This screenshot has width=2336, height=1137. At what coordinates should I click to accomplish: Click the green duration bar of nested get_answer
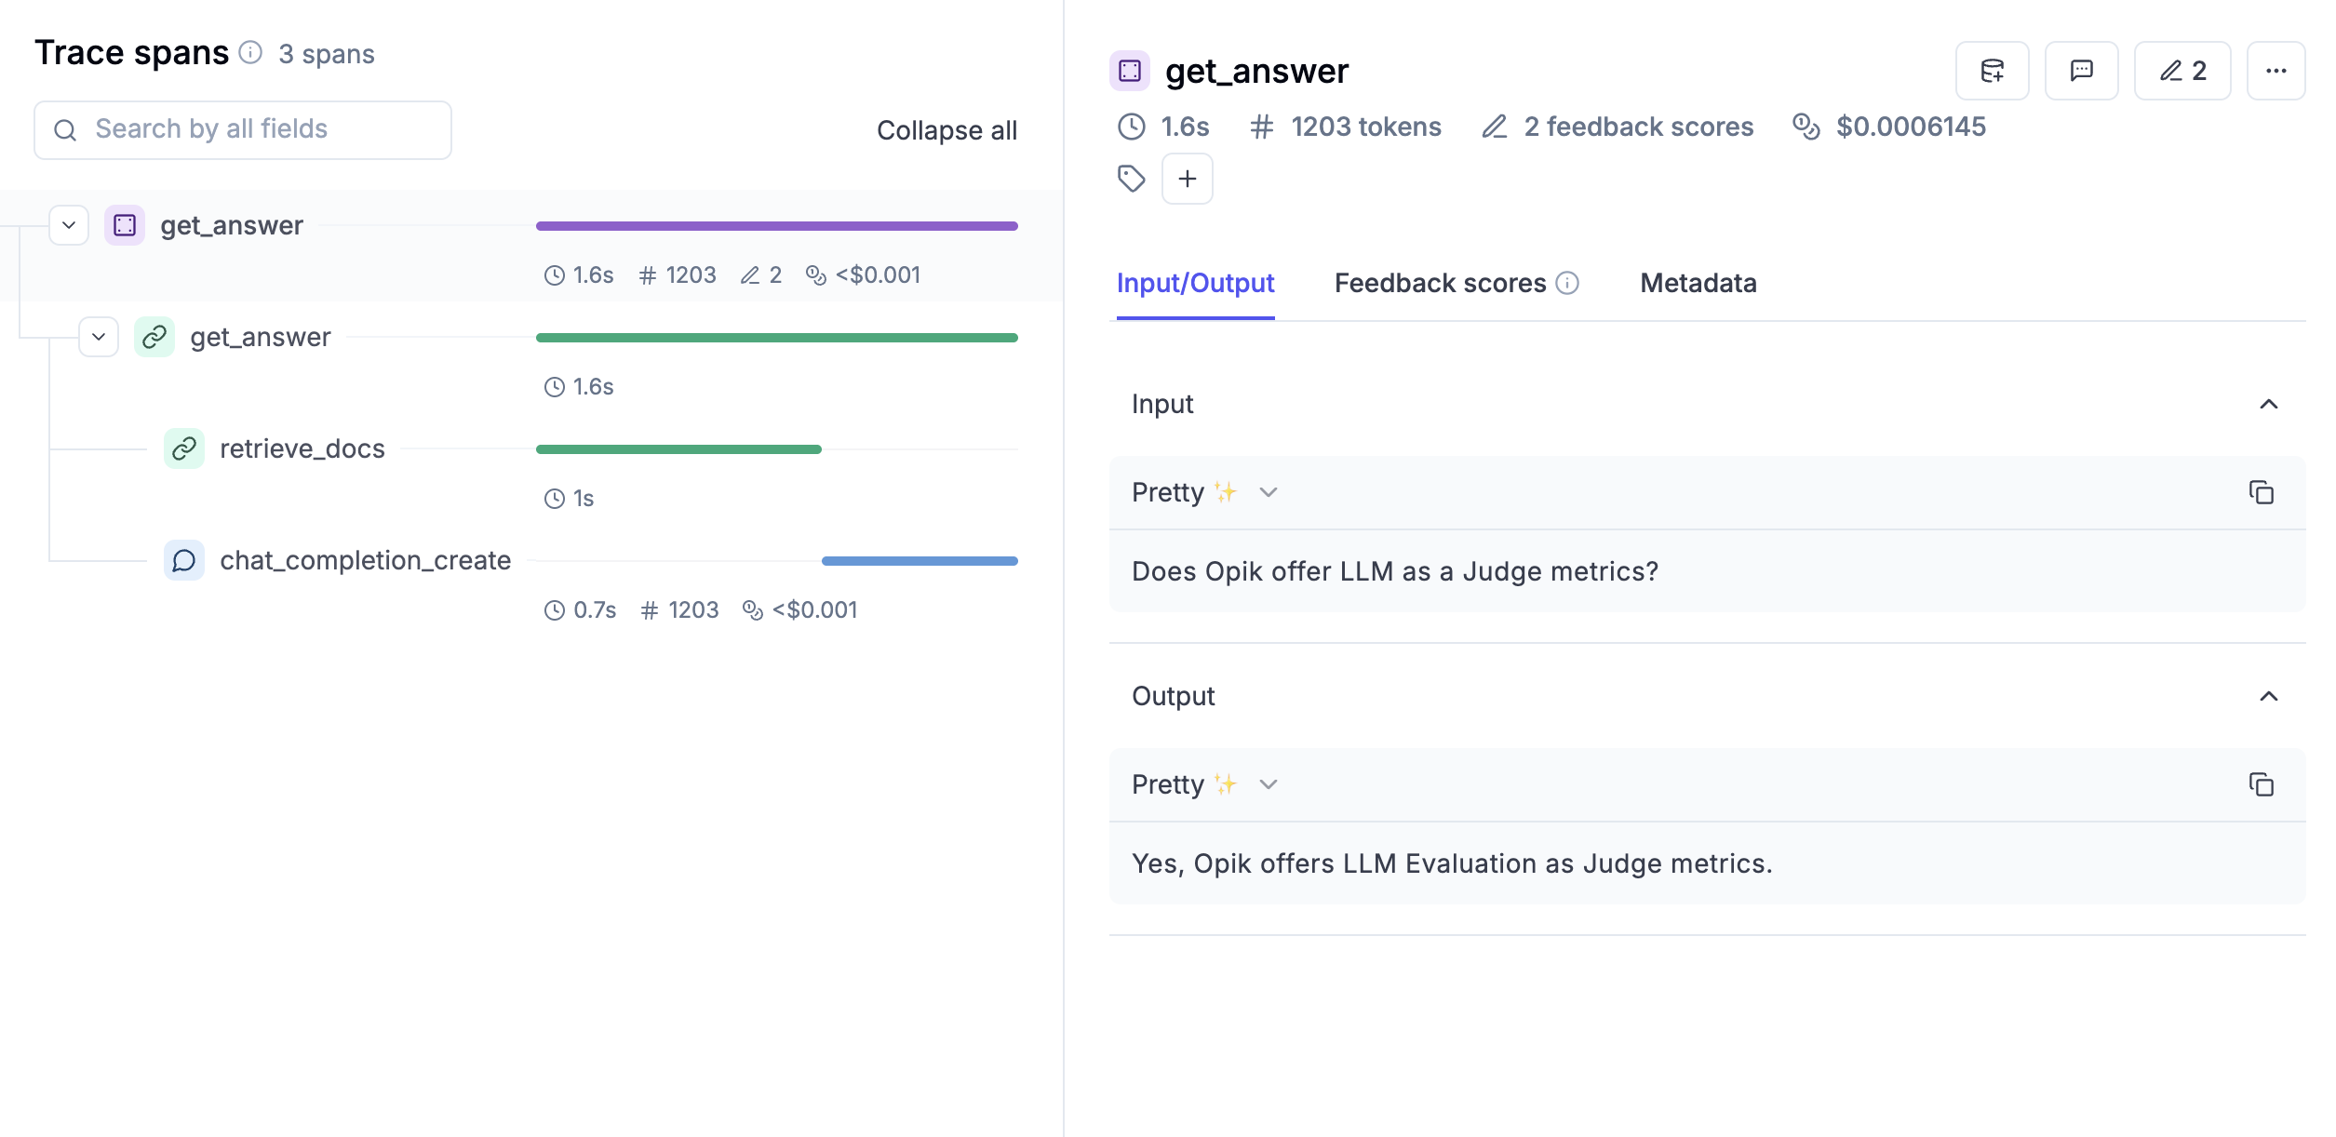point(777,337)
